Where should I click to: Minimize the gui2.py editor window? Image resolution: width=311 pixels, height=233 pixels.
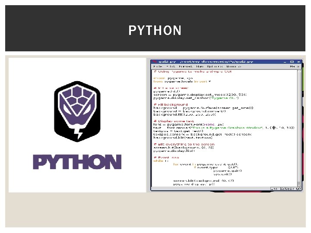tap(285, 62)
